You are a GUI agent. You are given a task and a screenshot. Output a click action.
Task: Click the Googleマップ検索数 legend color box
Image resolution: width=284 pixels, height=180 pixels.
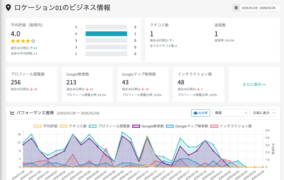coord(170,126)
